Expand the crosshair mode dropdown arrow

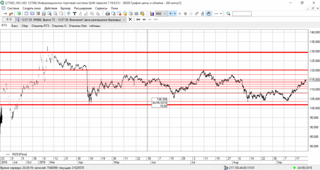tap(175, 14)
